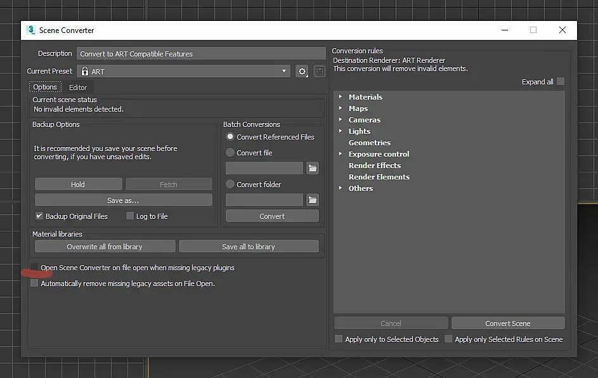This screenshot has width=598, height=378.
Task: Check Apply only Selected Rules on Scene
Action: point(448,339)
